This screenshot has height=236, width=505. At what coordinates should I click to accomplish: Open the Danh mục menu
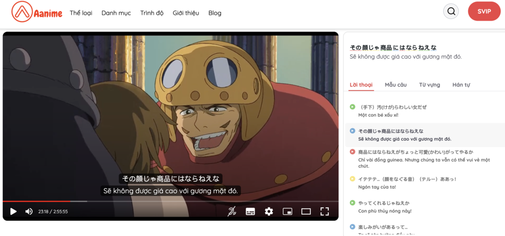click(116, 13)
